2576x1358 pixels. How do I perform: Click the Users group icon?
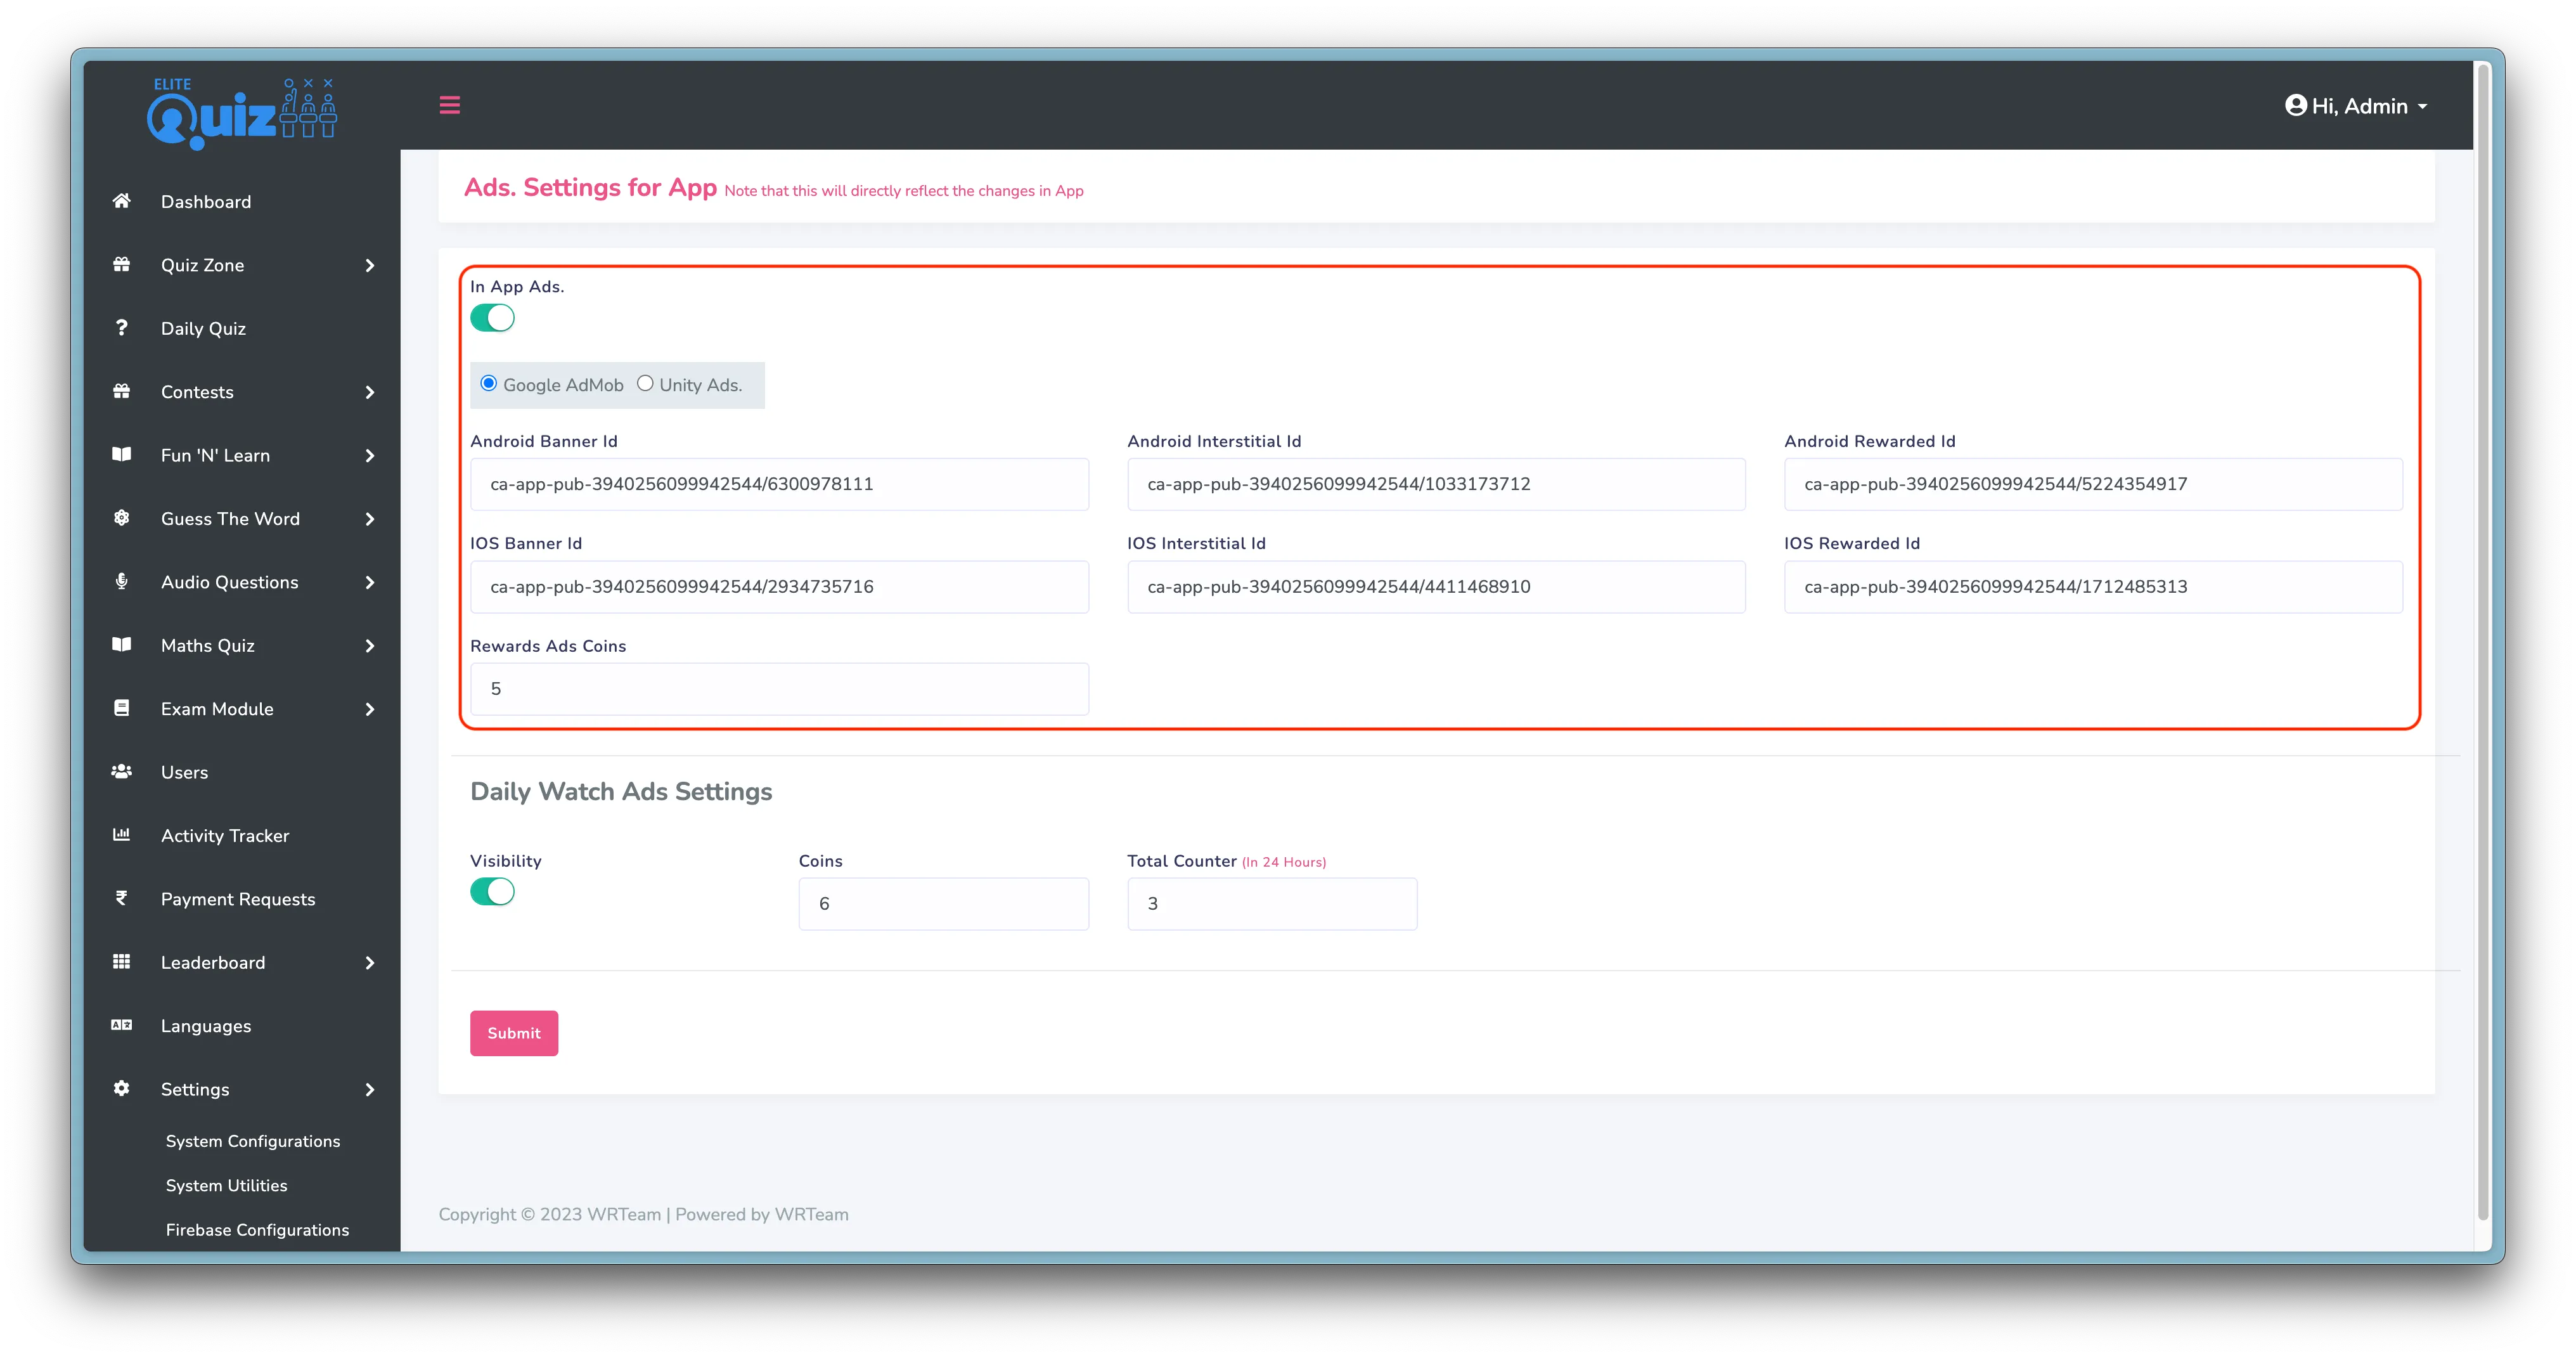tap(122, 771)
